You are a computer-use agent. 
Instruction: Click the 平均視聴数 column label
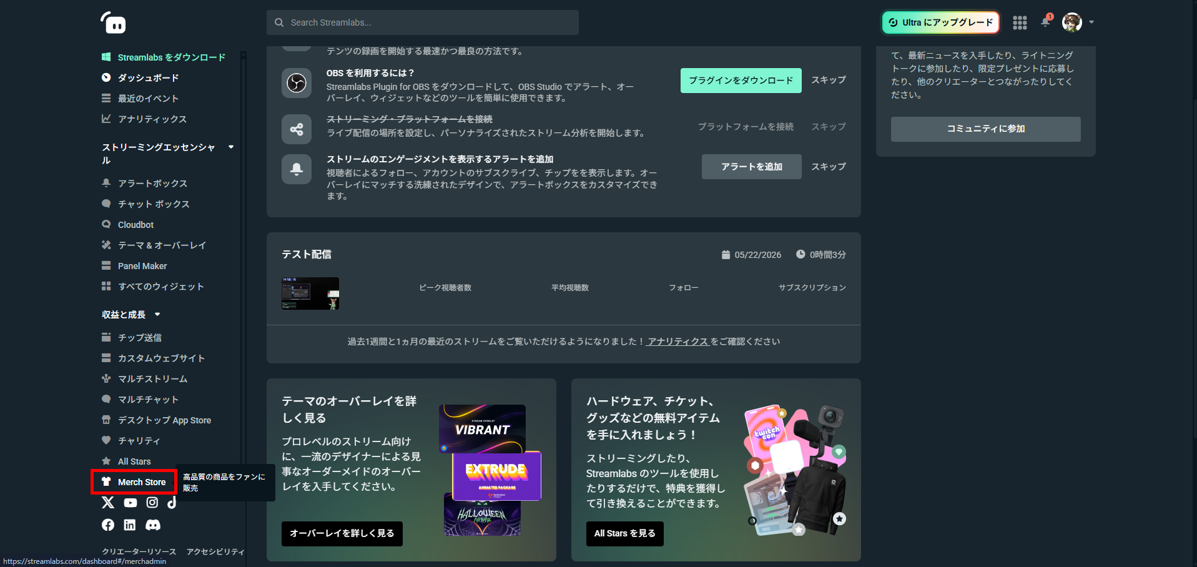click(x=570, y=288)
